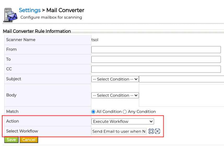Select the All Condition radio button

(93, 112)
